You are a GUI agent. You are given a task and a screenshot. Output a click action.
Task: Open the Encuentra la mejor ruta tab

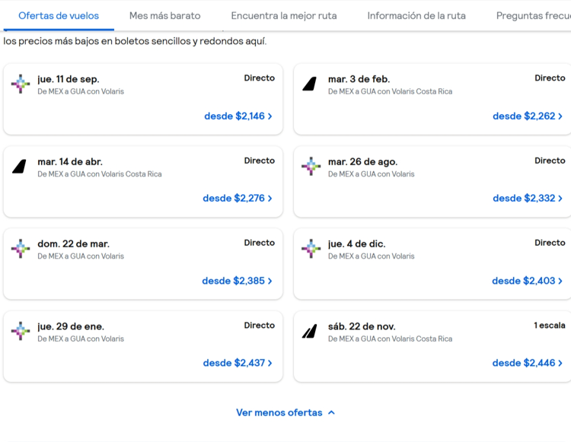click(284, 16)
